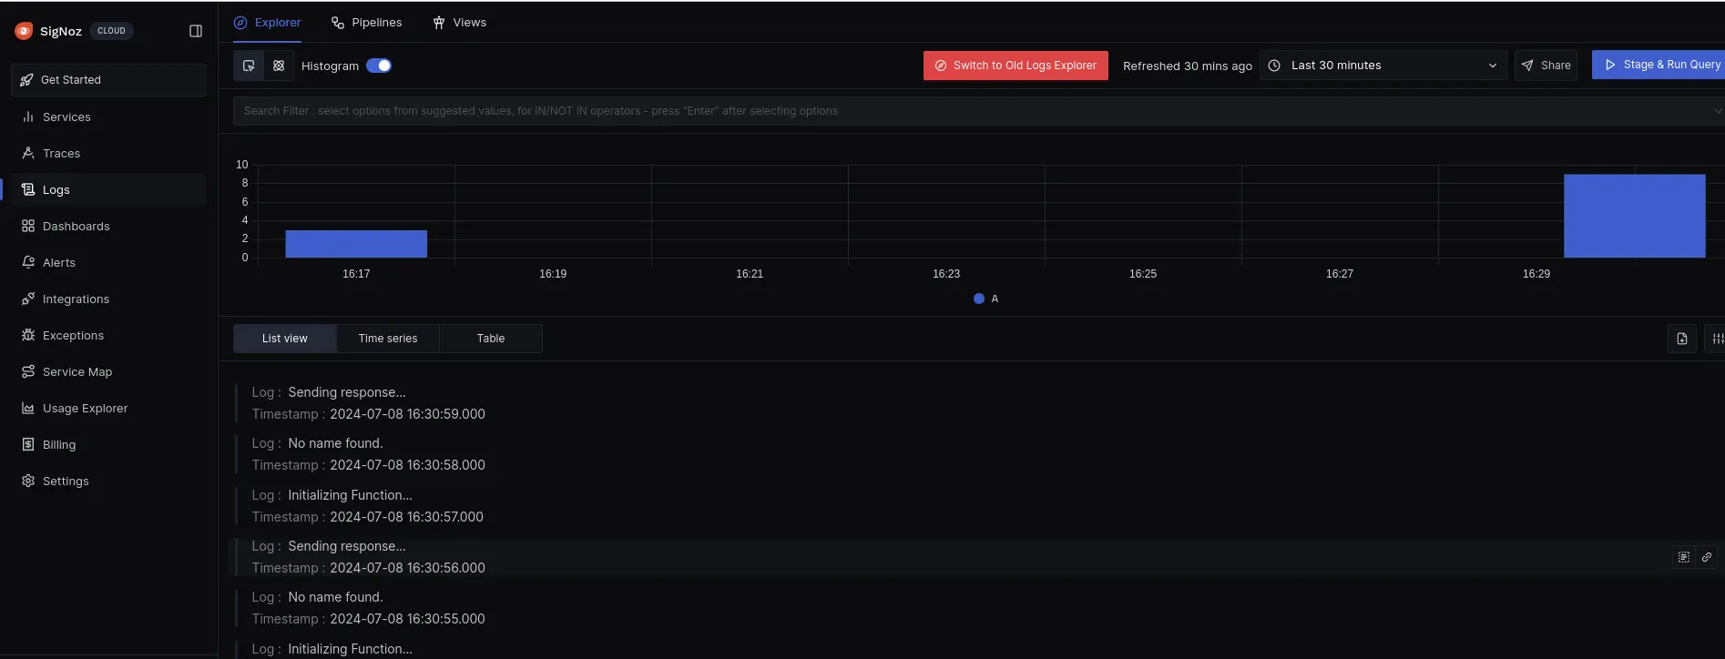Viewport: 1725px width, 659px height.
Task: Click the SigNoz logo icon
Action: coord(24,31)
